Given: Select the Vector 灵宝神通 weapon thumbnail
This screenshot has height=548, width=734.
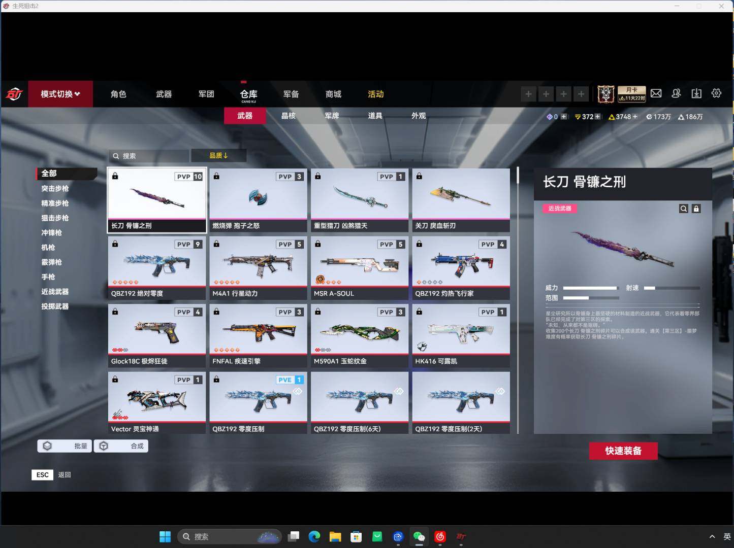Looking at the screenshot, I should point(157,403).
